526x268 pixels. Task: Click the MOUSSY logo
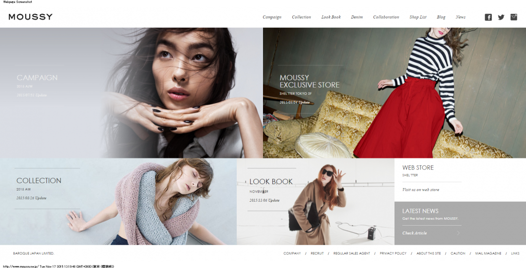(31, 17)
